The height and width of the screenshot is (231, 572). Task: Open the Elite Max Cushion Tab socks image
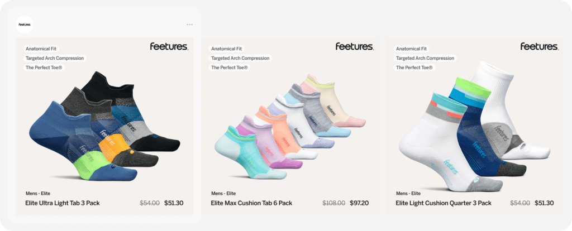[290, 126]
